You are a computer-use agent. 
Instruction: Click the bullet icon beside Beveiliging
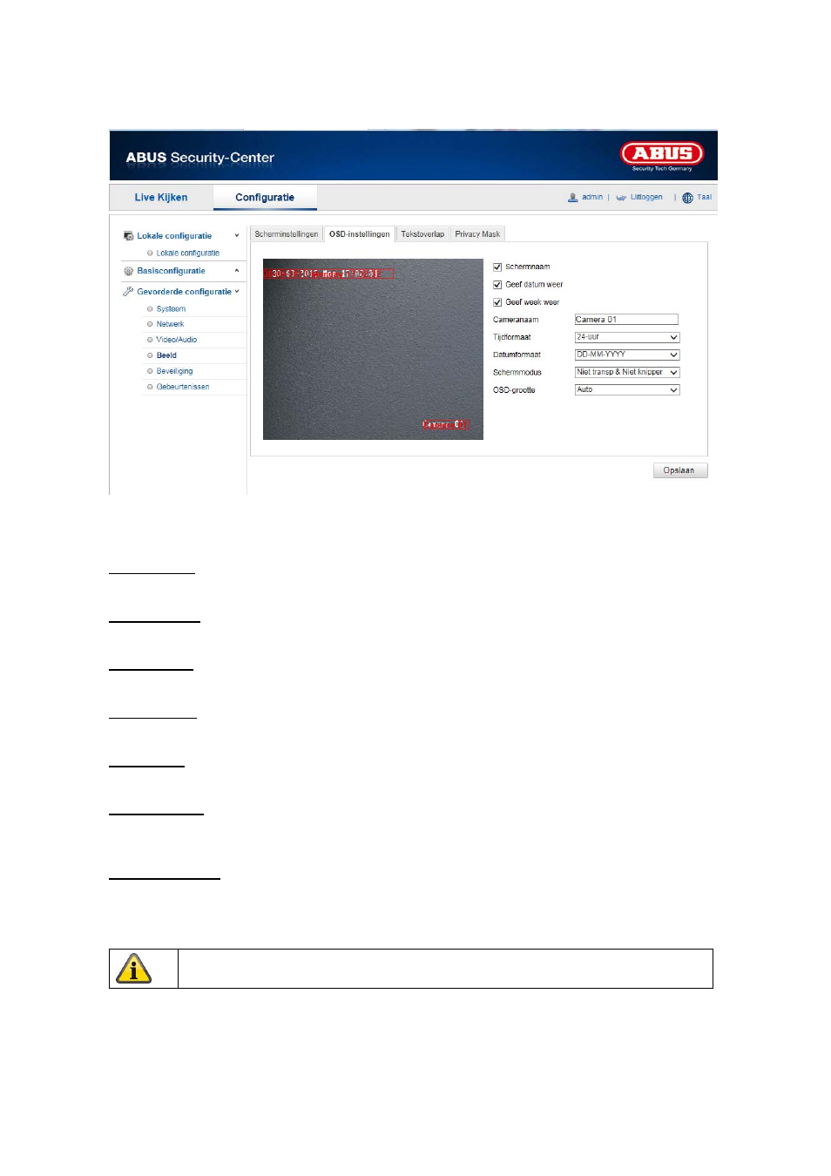point(150,371)
